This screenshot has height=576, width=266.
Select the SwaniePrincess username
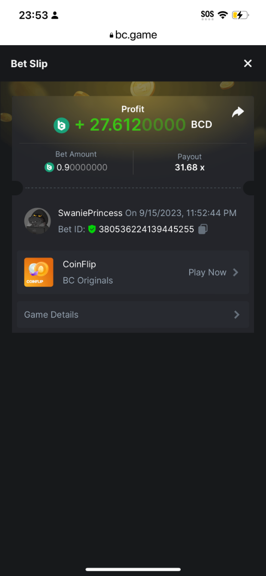tap(90, 213)
